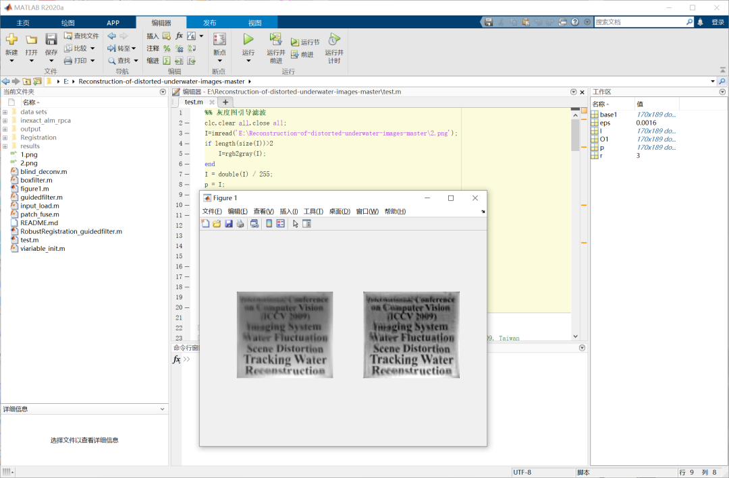The image size is (729, 478).
Task: Click the percent comment icon next to 注释
Action: [x=167, y=49]
